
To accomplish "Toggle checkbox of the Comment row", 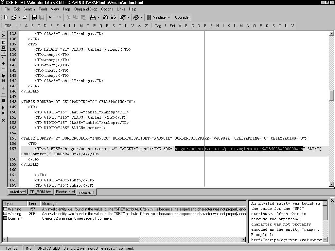I will (5, 218).
